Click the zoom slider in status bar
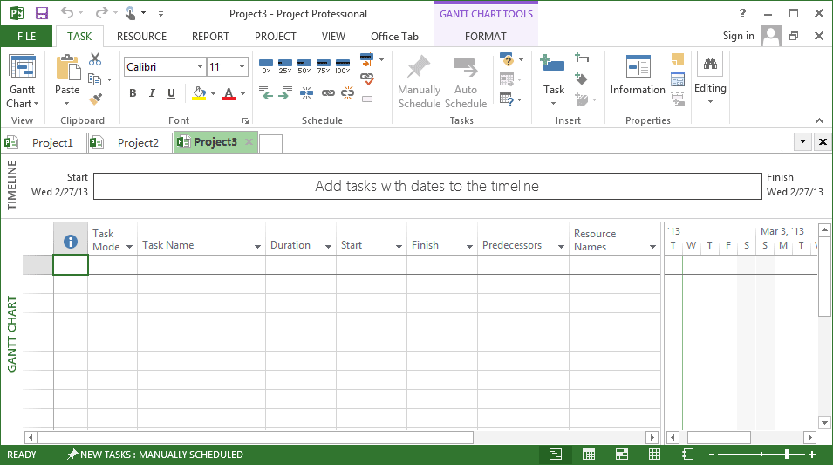Image resolution: width=833 pixels, height=465 pixels. click(x=787, y=455)
